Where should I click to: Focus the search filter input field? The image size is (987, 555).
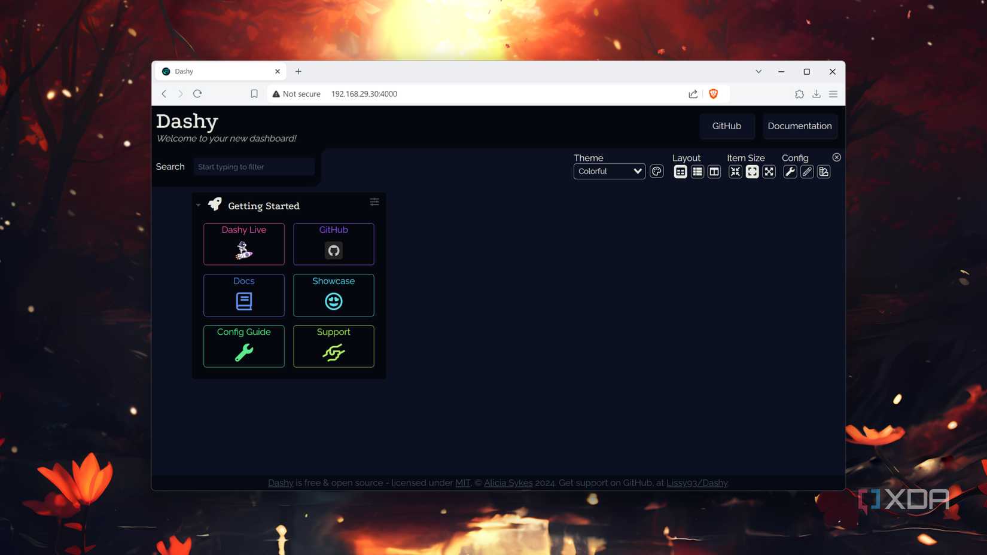pyautogui.click(x=254, y=167)
